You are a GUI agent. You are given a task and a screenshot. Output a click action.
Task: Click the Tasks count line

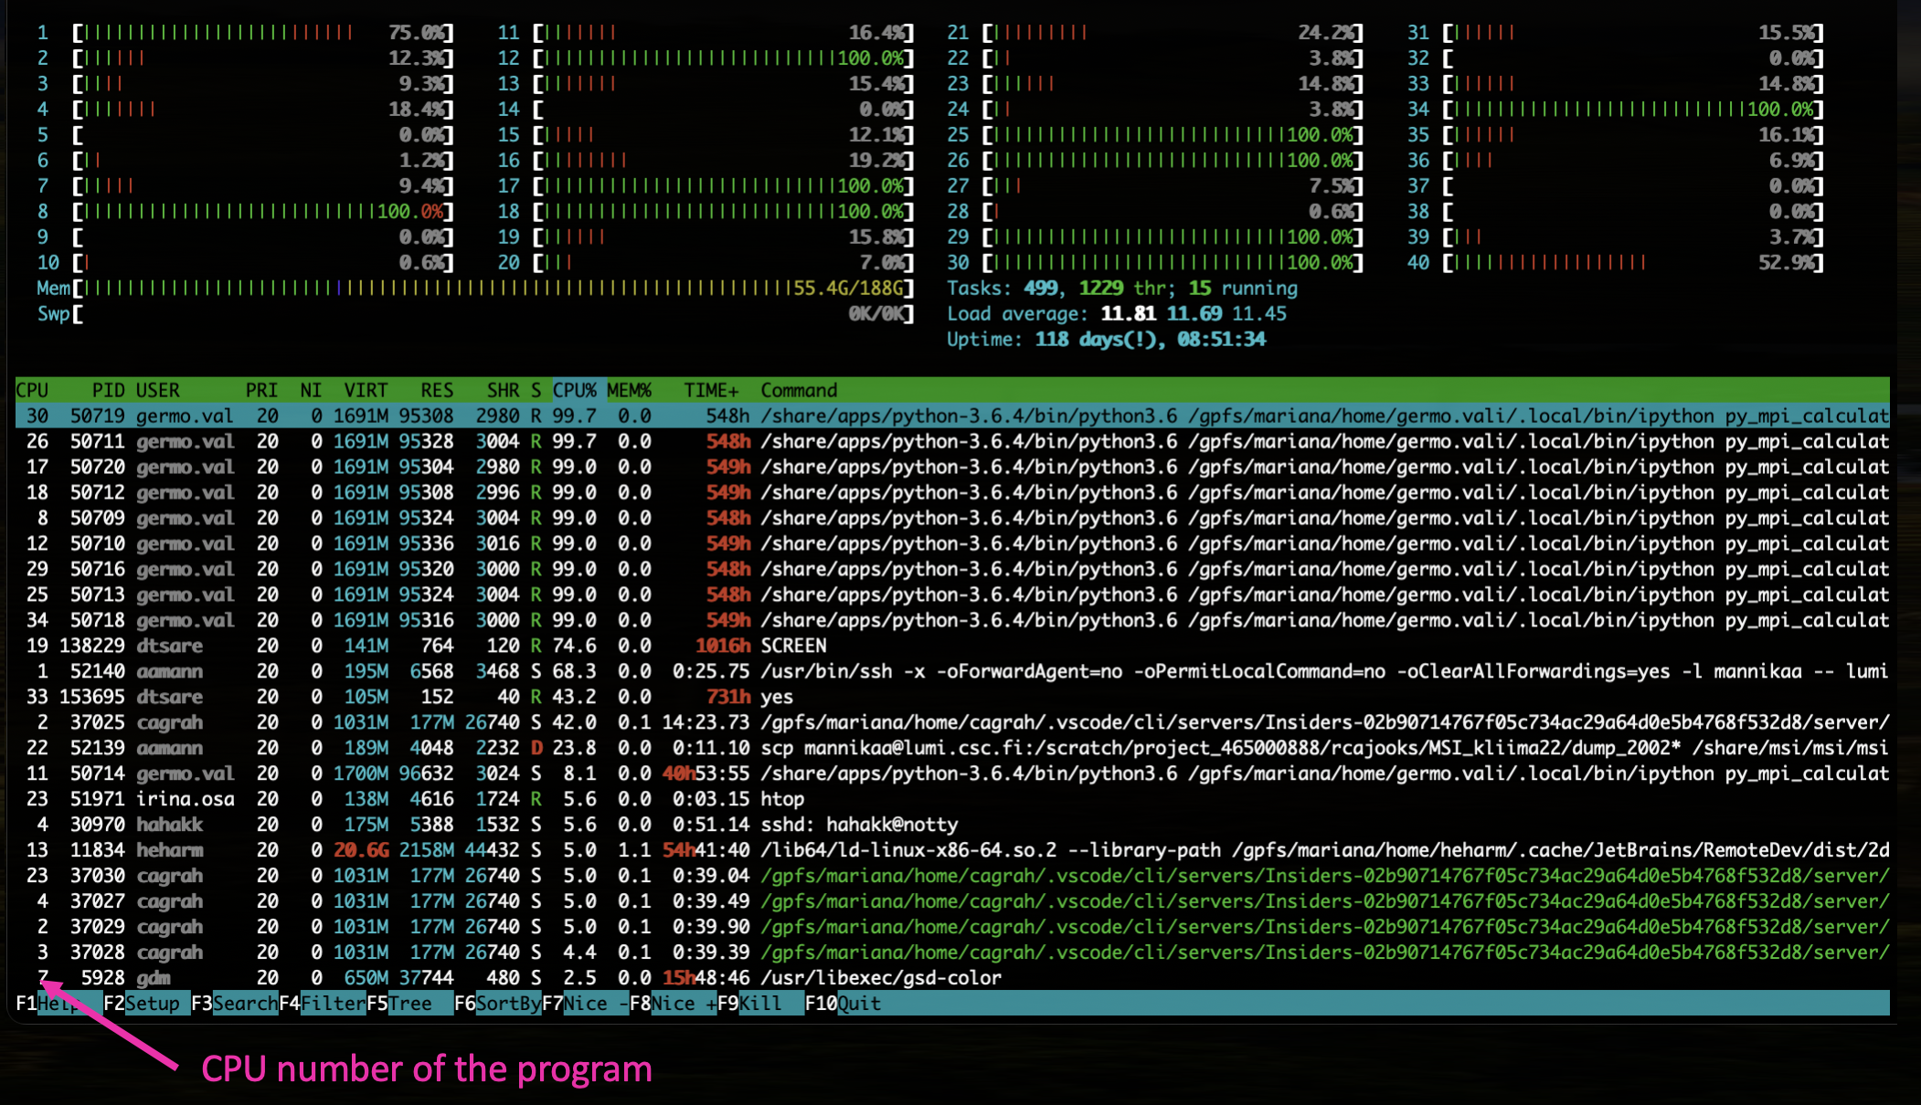pos(1122,288)
